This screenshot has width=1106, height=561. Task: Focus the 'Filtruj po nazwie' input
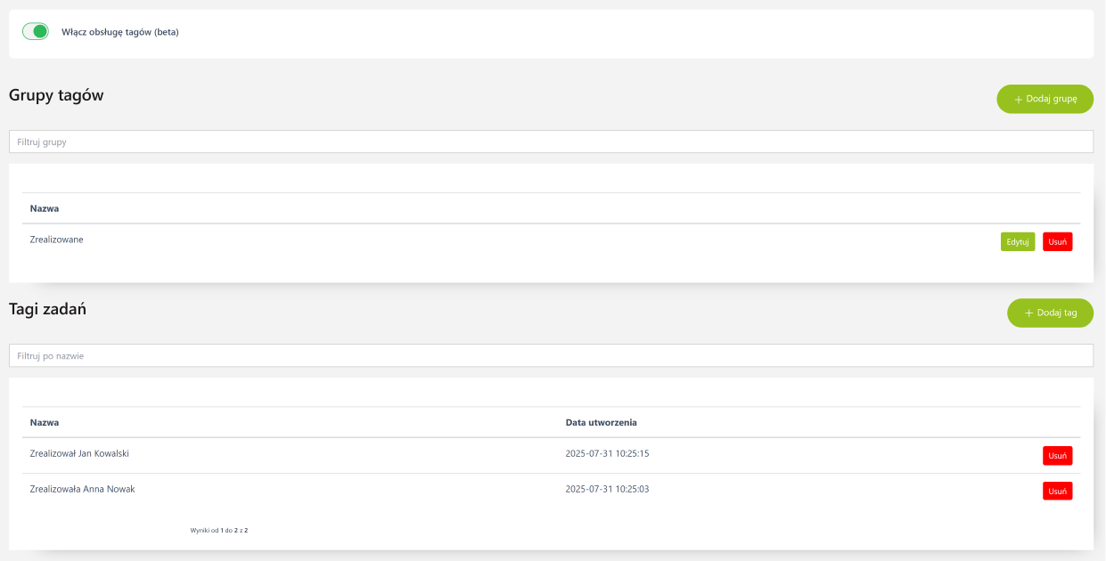[x=551, y=355]
